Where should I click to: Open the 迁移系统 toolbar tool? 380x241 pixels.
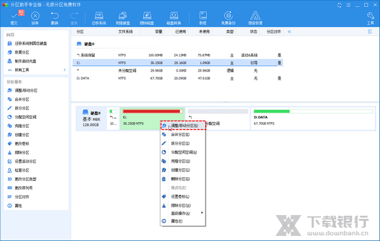(99, 18)
